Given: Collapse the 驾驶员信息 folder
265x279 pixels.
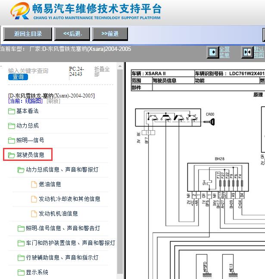Looking at the screenshot, I should [x=30, y=155].
